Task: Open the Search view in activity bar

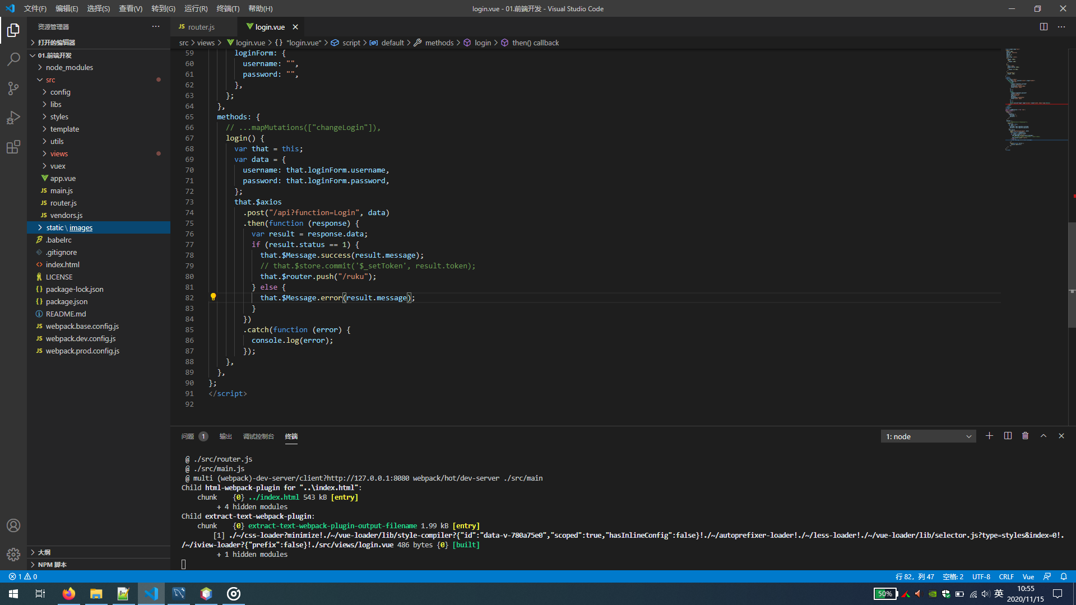Action: (13, 59)
